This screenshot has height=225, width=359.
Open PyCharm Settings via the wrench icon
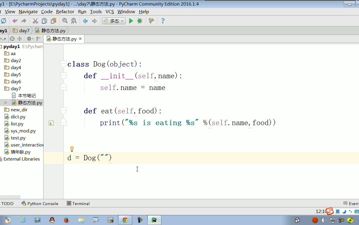(x=151, y=21)
